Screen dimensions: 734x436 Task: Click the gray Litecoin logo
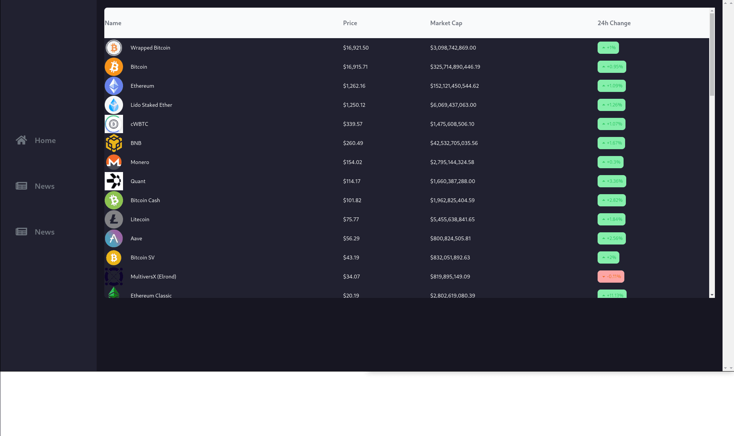[113, 219]
